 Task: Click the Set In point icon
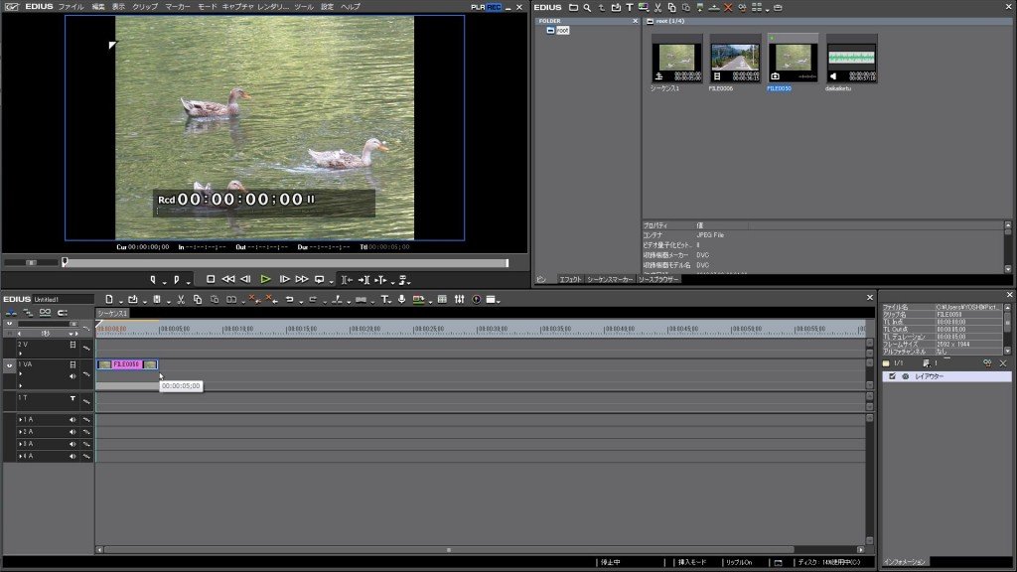[x=153, y=280]
